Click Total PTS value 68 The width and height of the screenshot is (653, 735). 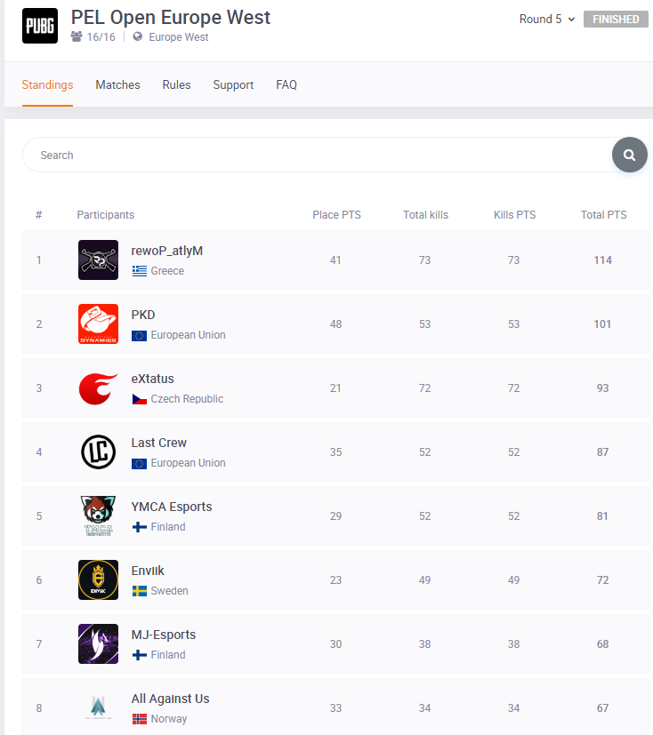coord(602,644)
